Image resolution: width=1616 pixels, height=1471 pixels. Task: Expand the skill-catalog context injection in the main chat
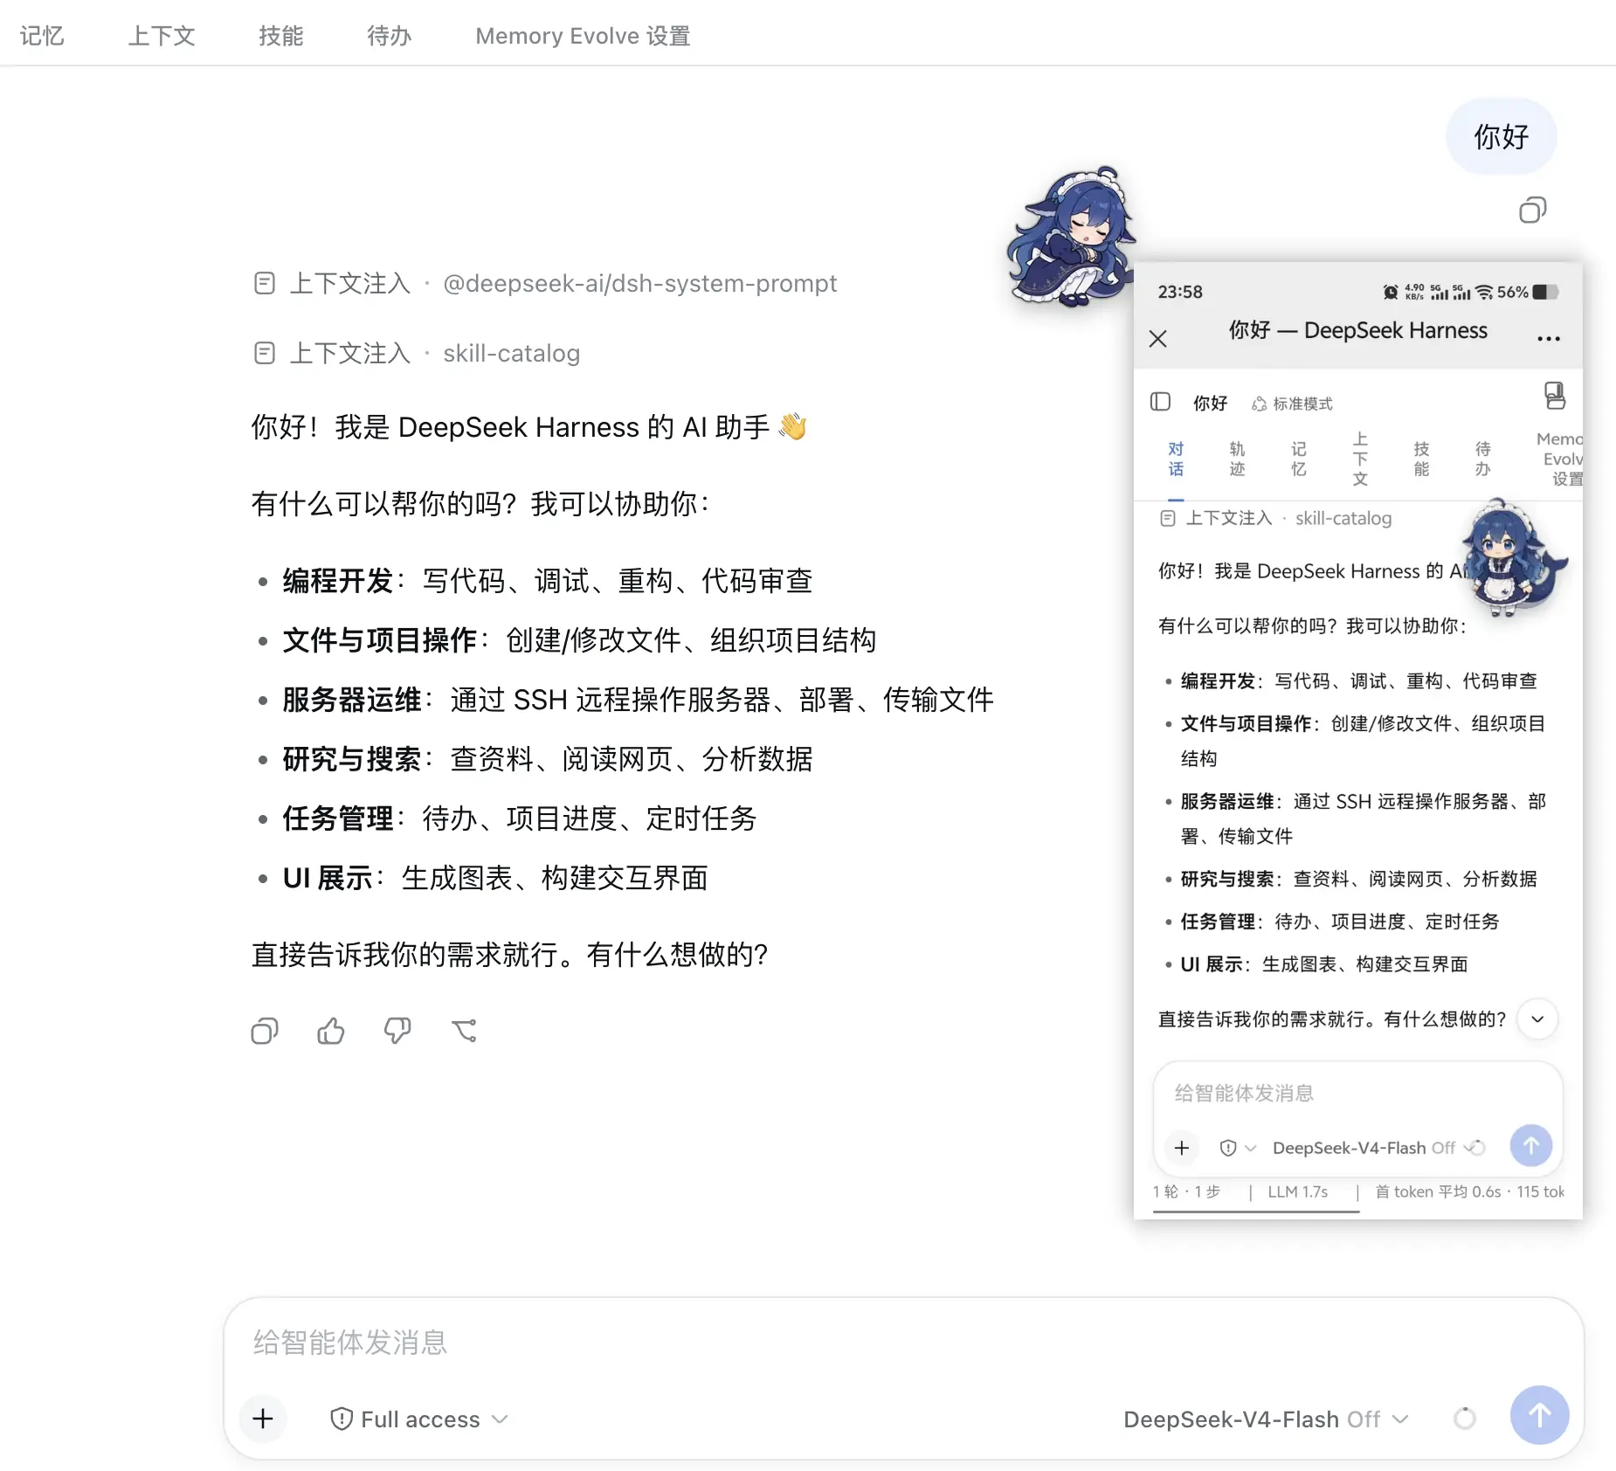click(417, 353)
